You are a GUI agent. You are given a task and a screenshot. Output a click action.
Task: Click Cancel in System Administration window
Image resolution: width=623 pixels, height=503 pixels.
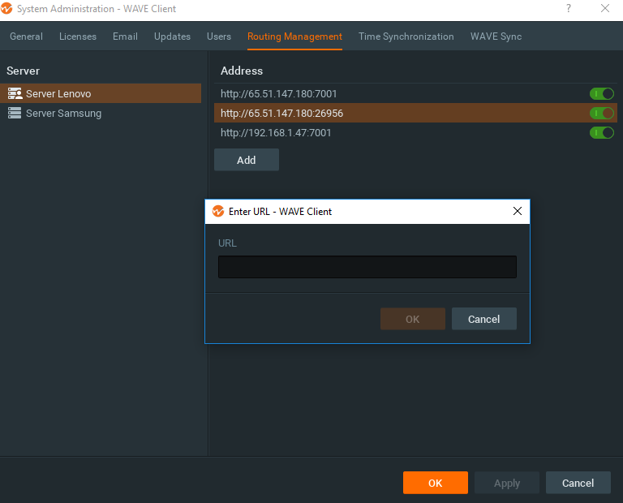pyautogui.click(x=578, y=483)
